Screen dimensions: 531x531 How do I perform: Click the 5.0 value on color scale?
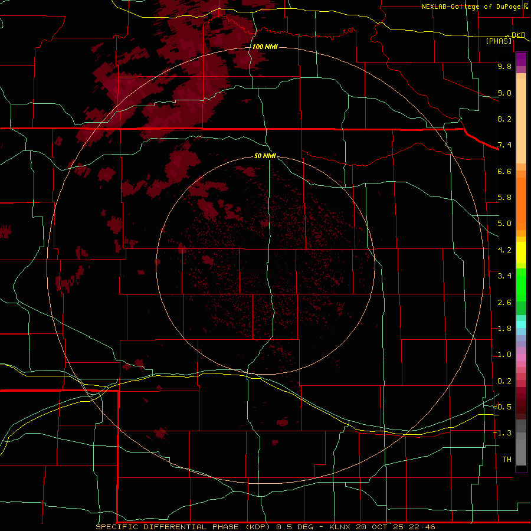(504, 224)
